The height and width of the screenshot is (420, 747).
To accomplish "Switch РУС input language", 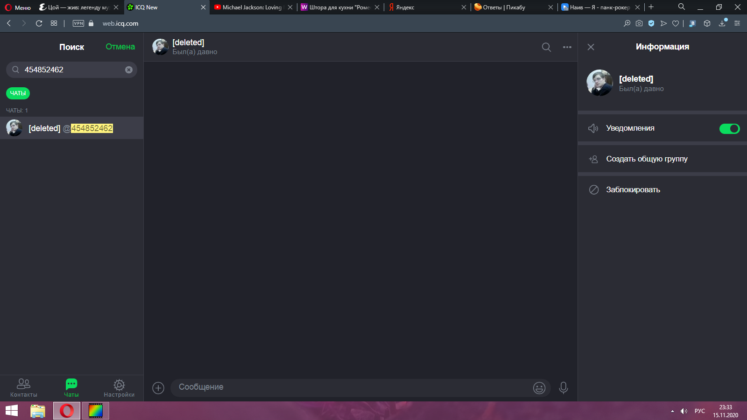I will (699, 411).
